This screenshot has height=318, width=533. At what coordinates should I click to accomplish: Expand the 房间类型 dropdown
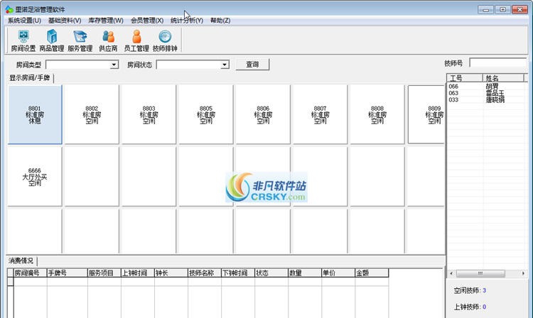[114, 65]
